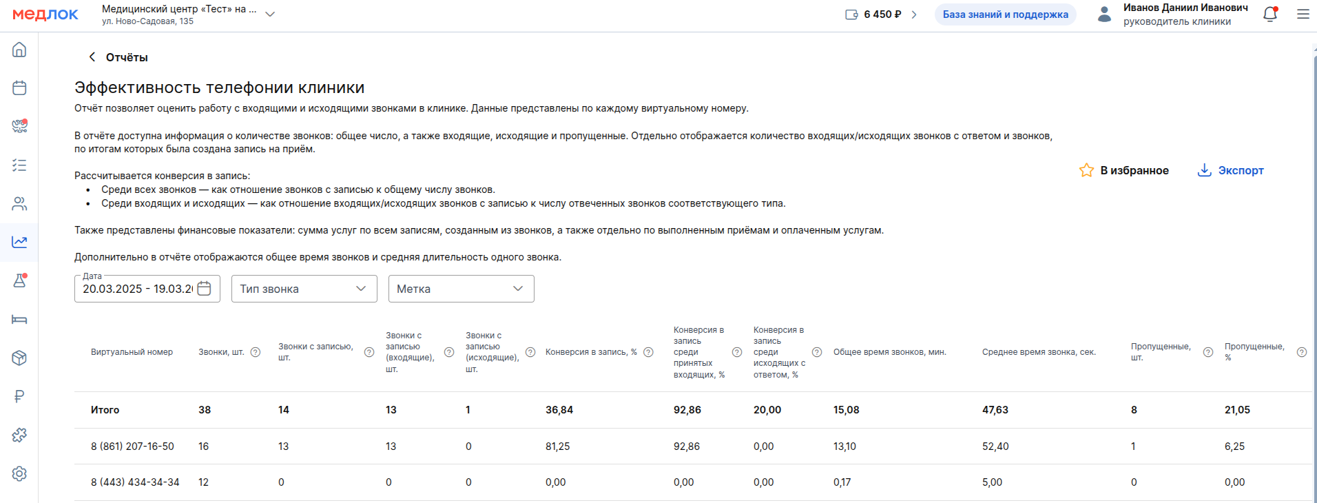Open the hospital bed sidebar section
Viewport: 1317px width, 503px height.
(19, 319)
